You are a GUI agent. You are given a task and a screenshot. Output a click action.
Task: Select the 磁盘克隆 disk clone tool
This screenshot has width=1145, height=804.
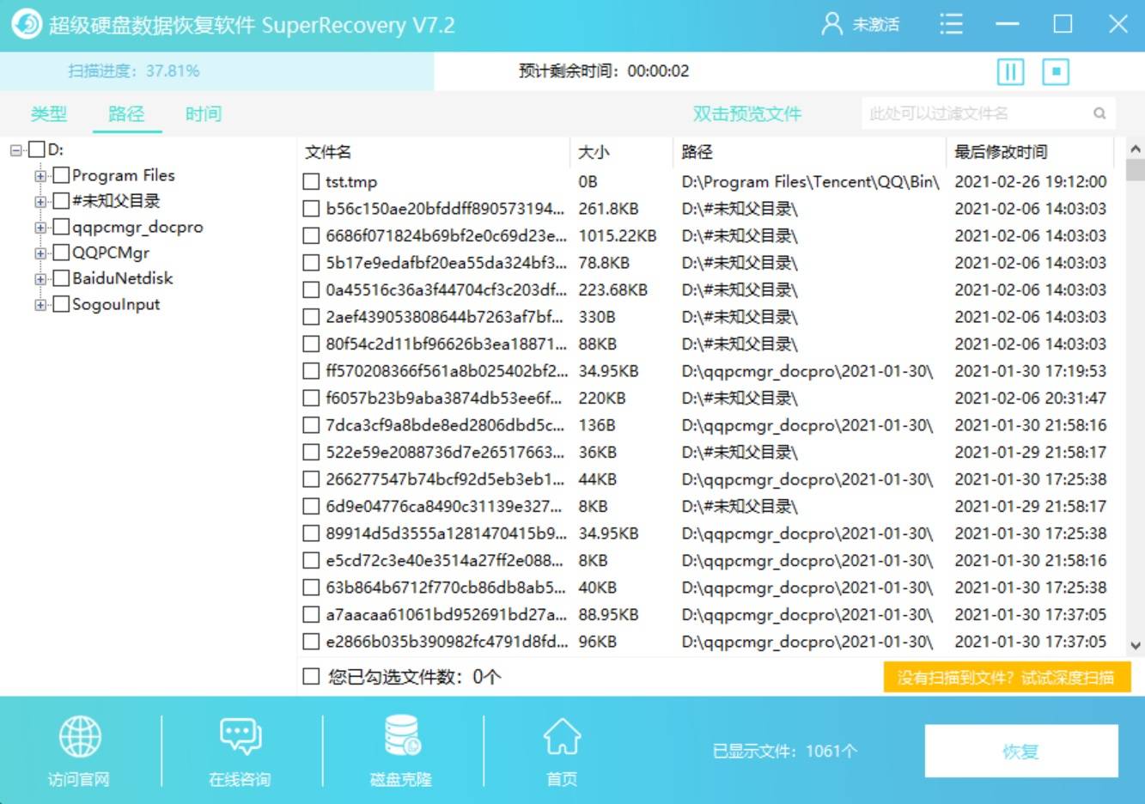399,737
